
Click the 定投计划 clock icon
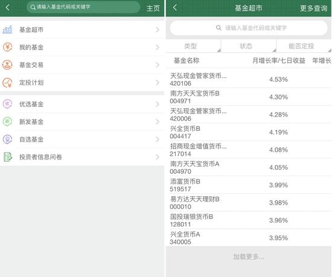(7, 82)
